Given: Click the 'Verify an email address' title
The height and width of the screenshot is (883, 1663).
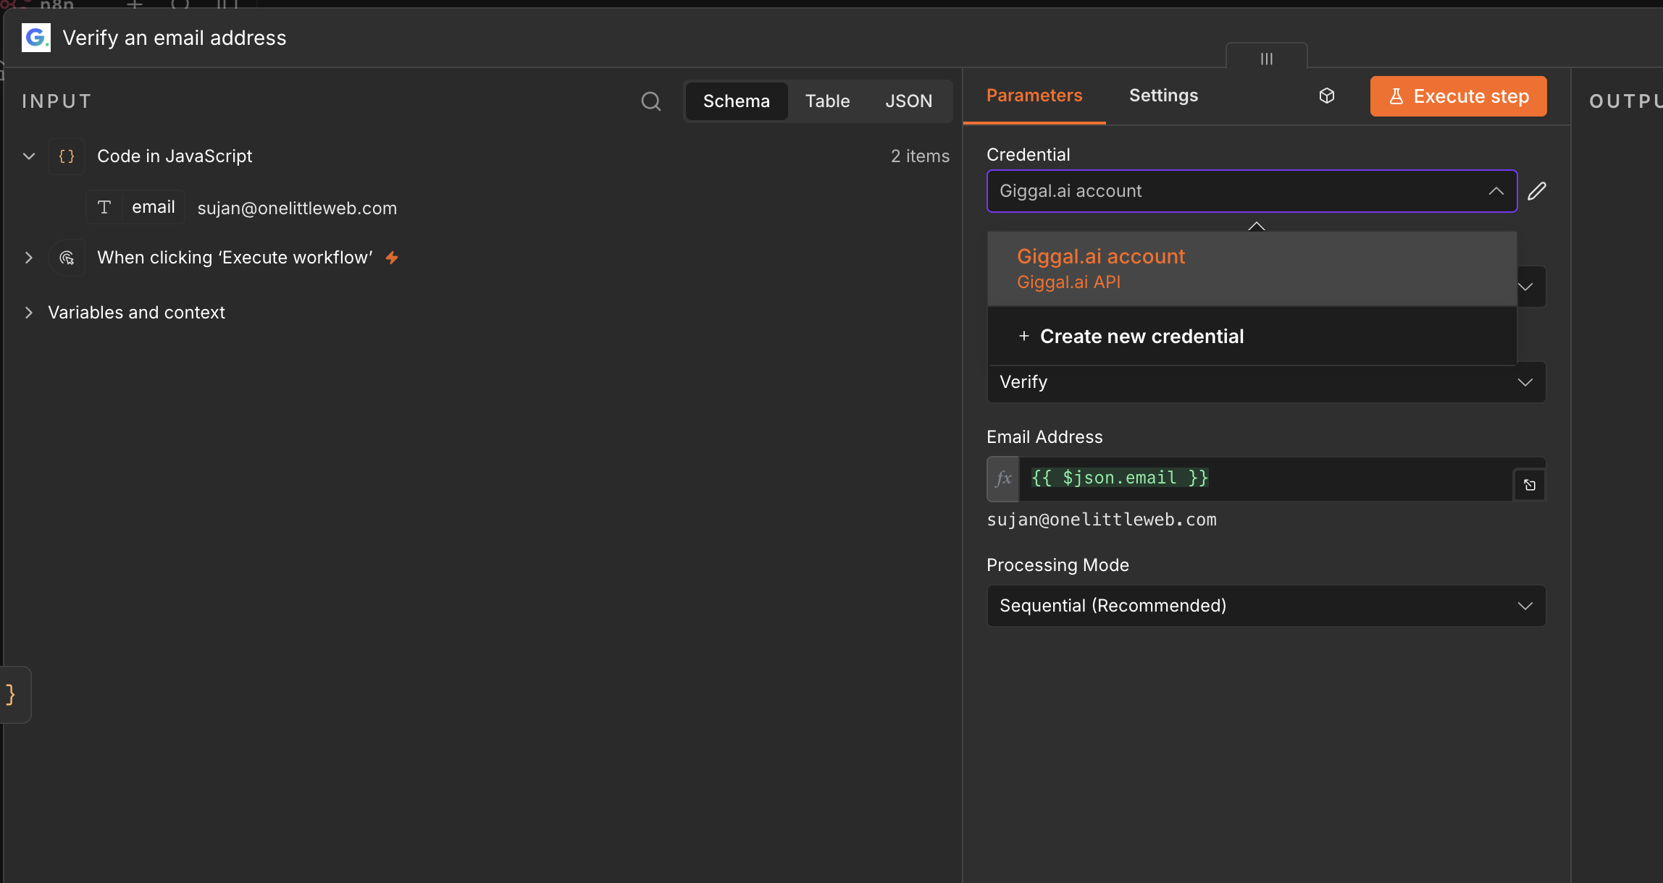Looking at the screenshot, I should point(175,38).
